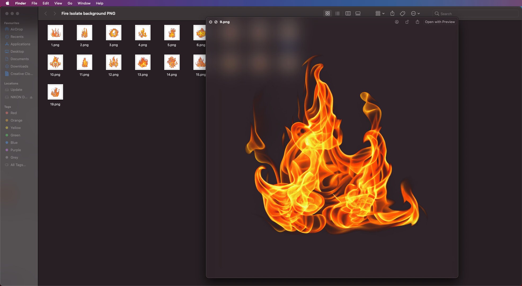Open the Go menu in the menu bar
The height and width of the screenshot is (286, 522).
coord(70,3)
